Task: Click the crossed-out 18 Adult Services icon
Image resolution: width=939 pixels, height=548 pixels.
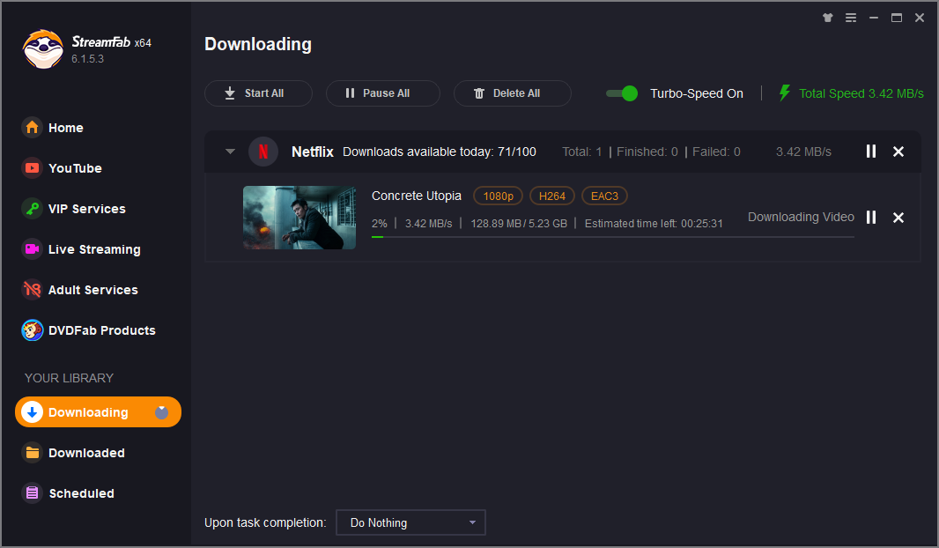Action: point(33,290)
